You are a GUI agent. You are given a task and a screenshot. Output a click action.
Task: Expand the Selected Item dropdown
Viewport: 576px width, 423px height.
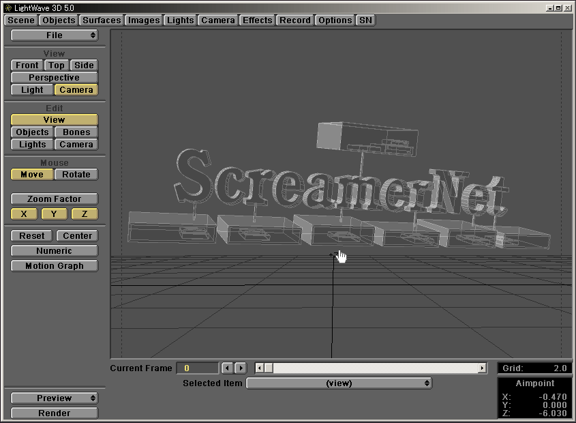[x=339, y=383]
